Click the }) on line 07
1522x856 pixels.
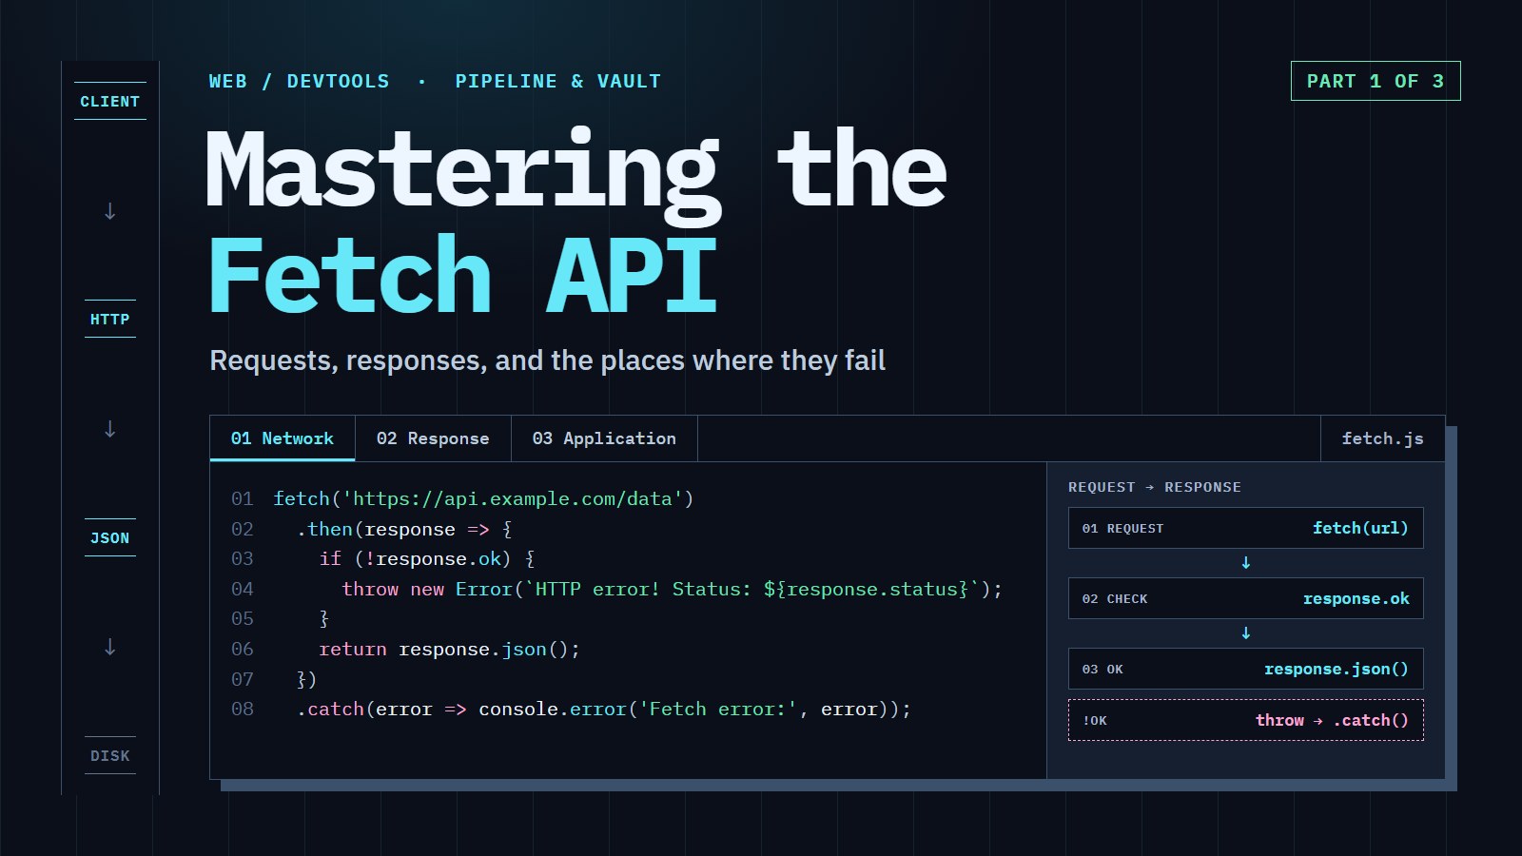306,679
